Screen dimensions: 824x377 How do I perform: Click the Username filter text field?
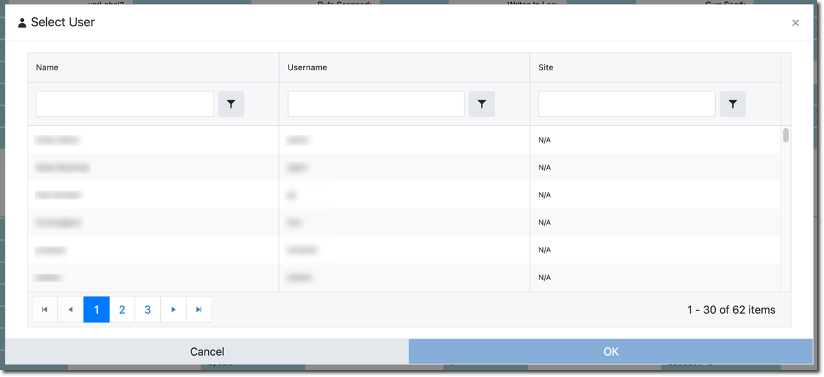pos(375,104)
